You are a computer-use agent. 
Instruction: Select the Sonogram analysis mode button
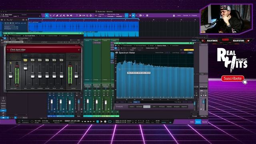(x=177, y=107)
